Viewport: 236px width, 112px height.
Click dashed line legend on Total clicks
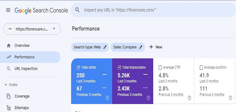point(104,88)
